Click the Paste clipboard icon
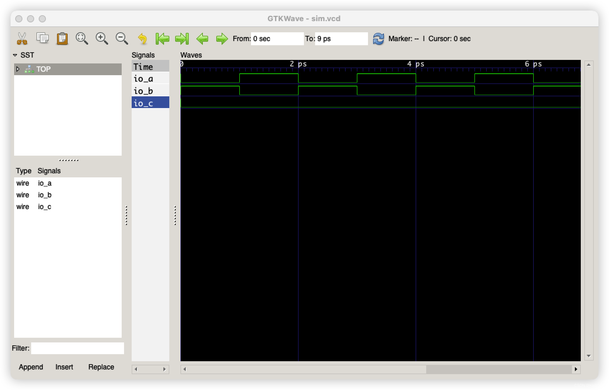609x390 pixels. coord(62,38)
